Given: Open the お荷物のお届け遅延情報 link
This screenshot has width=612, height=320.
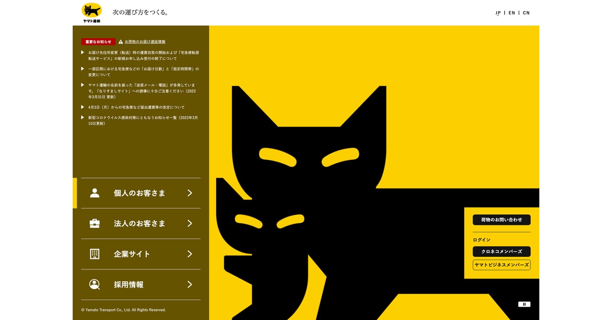Looking at the screenshot, I should (145, 42).
